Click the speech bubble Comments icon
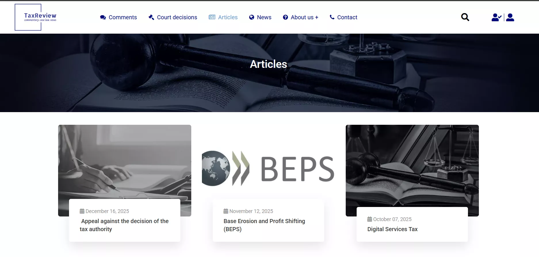 tap(103, 17)
